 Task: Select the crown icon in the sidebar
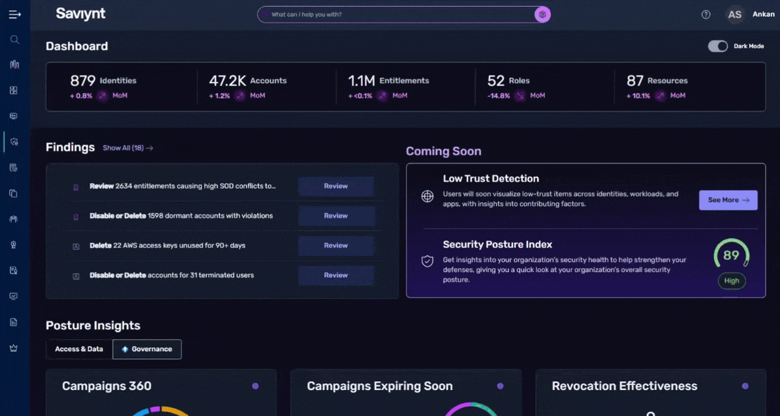click(14, 348)
